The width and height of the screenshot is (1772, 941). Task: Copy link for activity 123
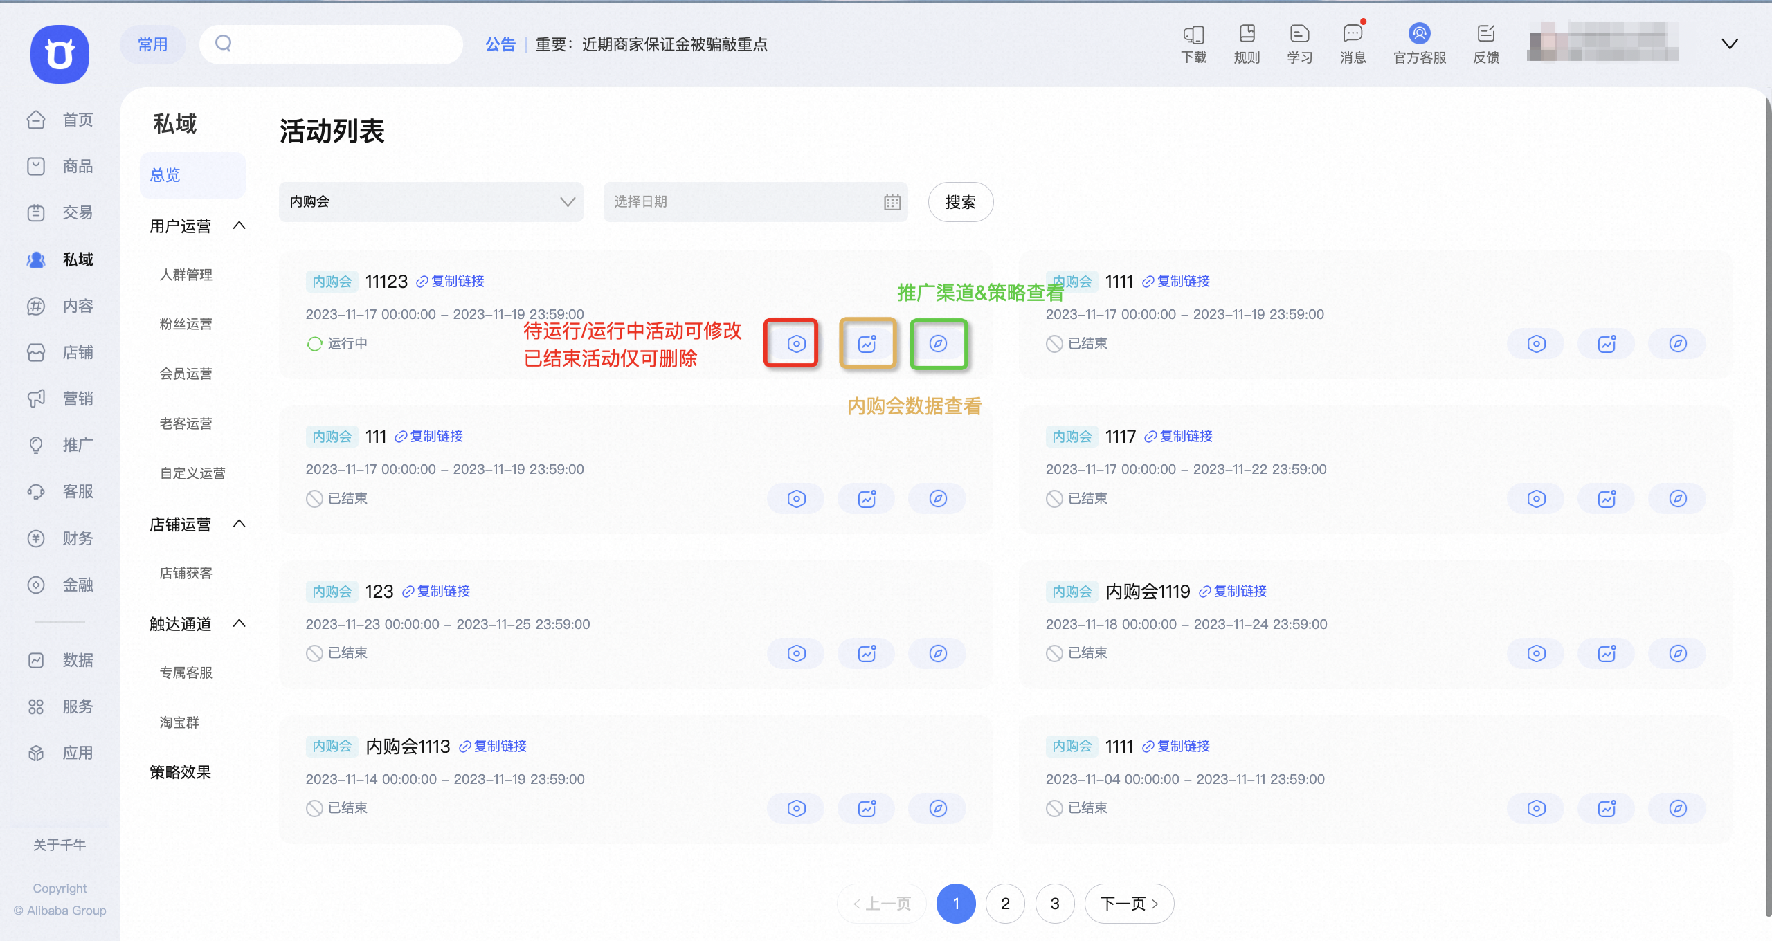pyautogui.click(x=436, y=592)
